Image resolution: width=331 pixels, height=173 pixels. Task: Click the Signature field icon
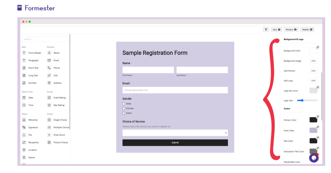point(24,127)
